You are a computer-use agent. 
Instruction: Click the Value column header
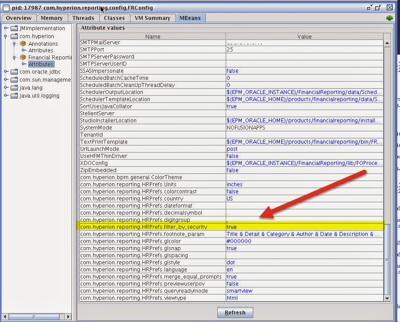[x=304, y=36]
